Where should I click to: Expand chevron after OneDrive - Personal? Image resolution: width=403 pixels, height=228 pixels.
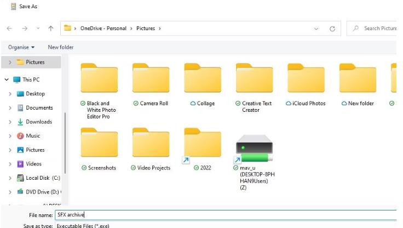(131, 29)
